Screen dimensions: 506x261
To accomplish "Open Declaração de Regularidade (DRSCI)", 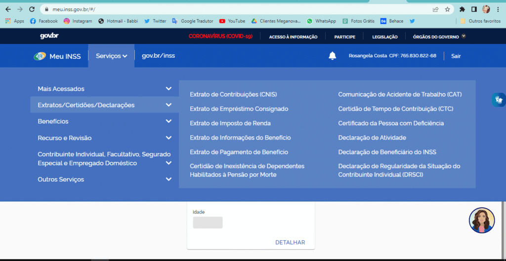I will click(x=399, y=170).
